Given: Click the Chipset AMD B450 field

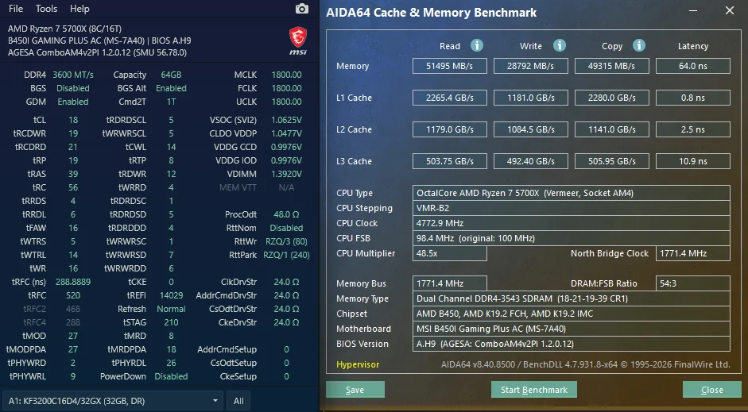Looking at the screenshot, I should pyautogui.click(x=571, y=314).
